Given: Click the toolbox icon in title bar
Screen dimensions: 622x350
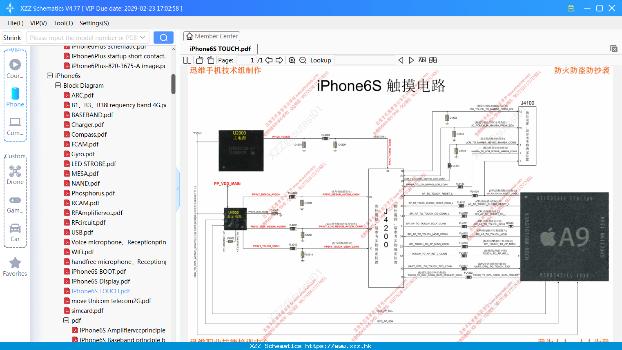Looking at the screenshot, I should point(571,8).
